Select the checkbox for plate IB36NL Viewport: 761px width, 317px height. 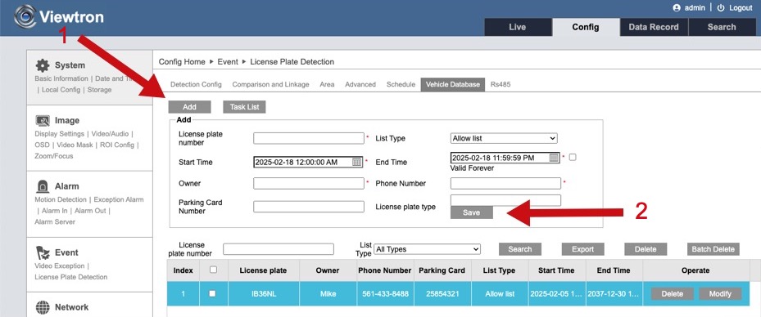(212, 293)
